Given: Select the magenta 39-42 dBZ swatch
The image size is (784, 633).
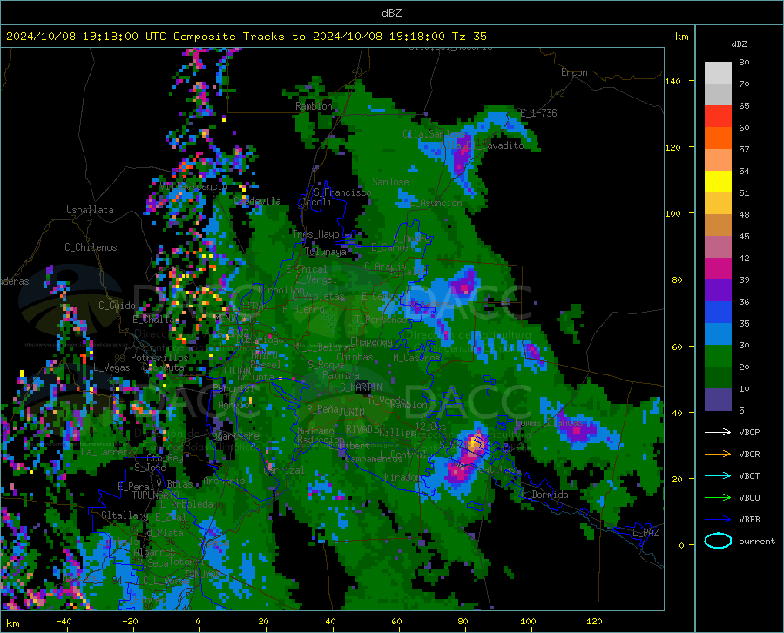Looking at the screenshot, I should 718,269.
